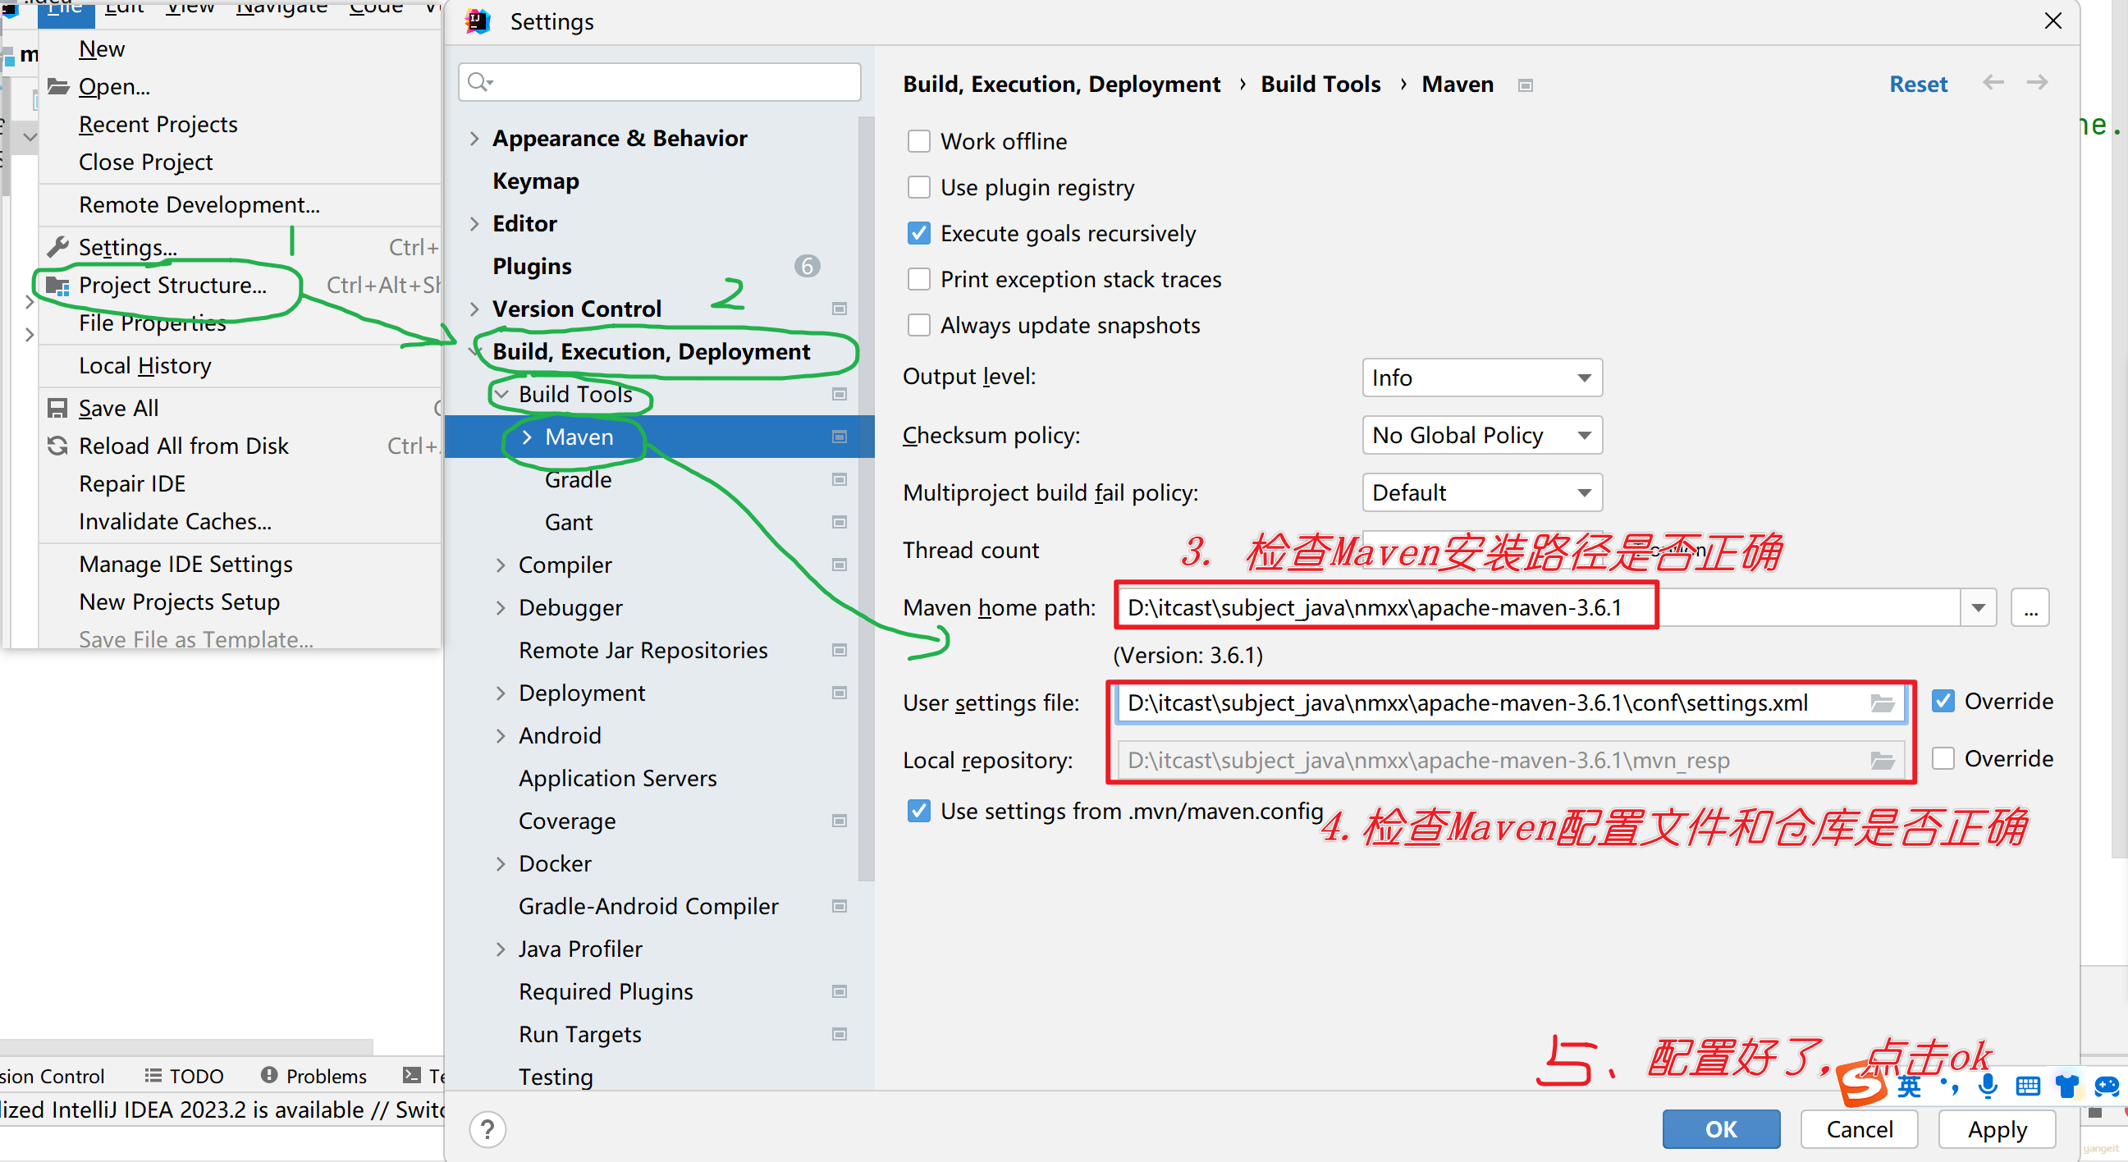The width and height of the screenshot is (2128, 1162).
Task: Expand the Maven tree node
Action: click(527, 437)
